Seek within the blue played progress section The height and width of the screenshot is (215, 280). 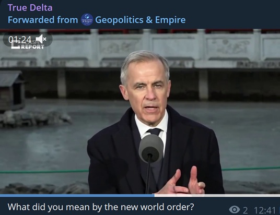[77, 195]
